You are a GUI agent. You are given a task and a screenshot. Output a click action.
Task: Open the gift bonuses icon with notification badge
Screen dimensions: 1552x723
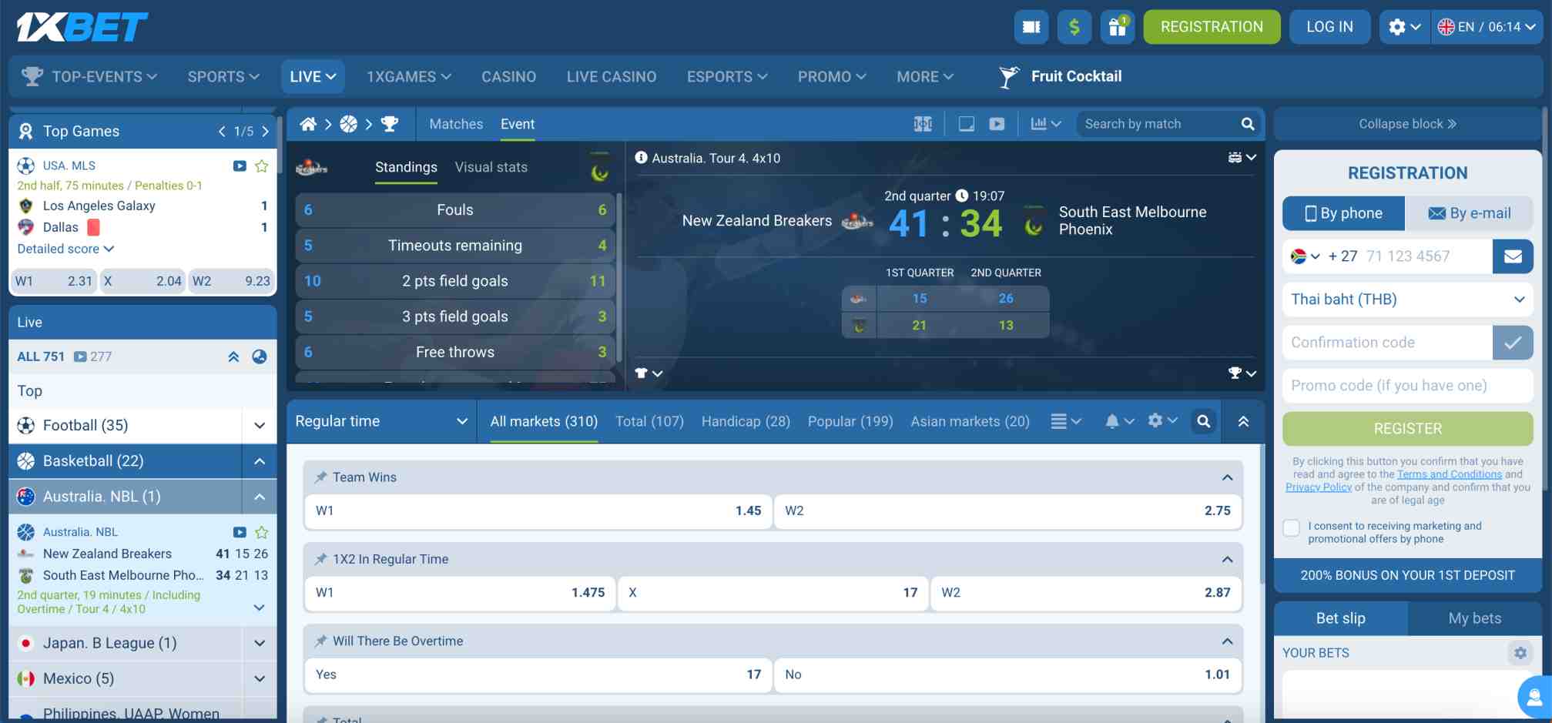point(1117,26)
